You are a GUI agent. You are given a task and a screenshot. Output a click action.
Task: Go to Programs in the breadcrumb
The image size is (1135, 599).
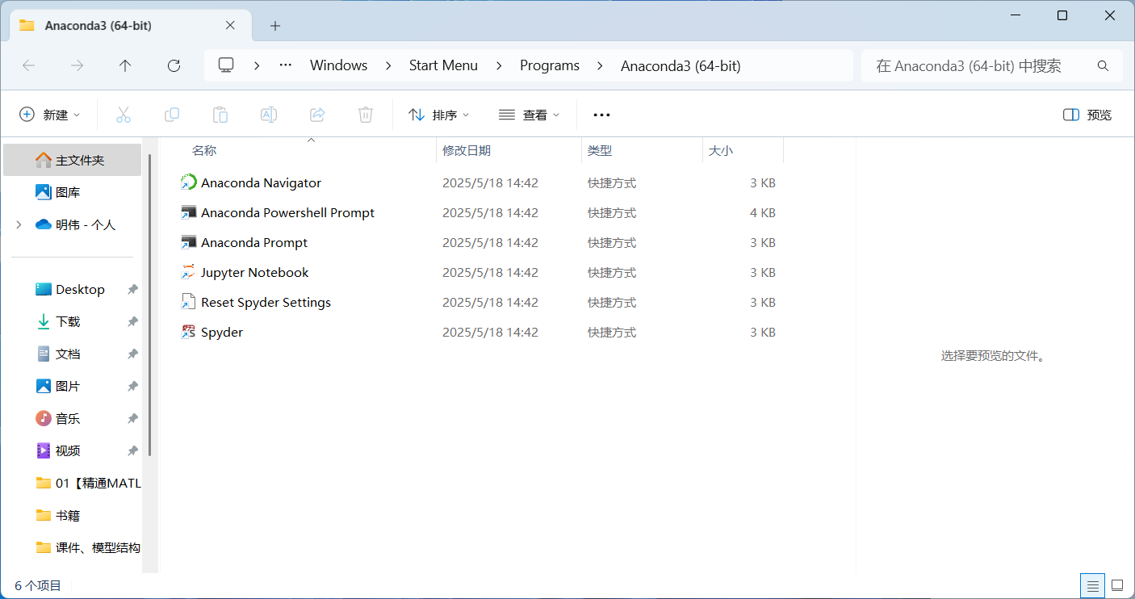(550, 65)
